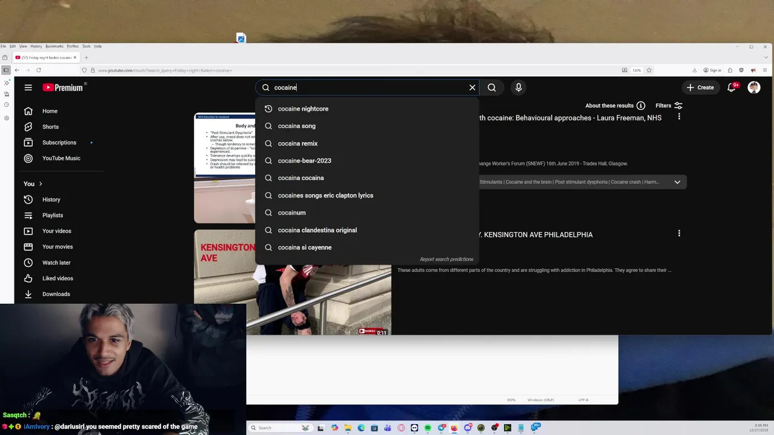Open the Create button
Viewport: 774px width, 435px height.
700,88
